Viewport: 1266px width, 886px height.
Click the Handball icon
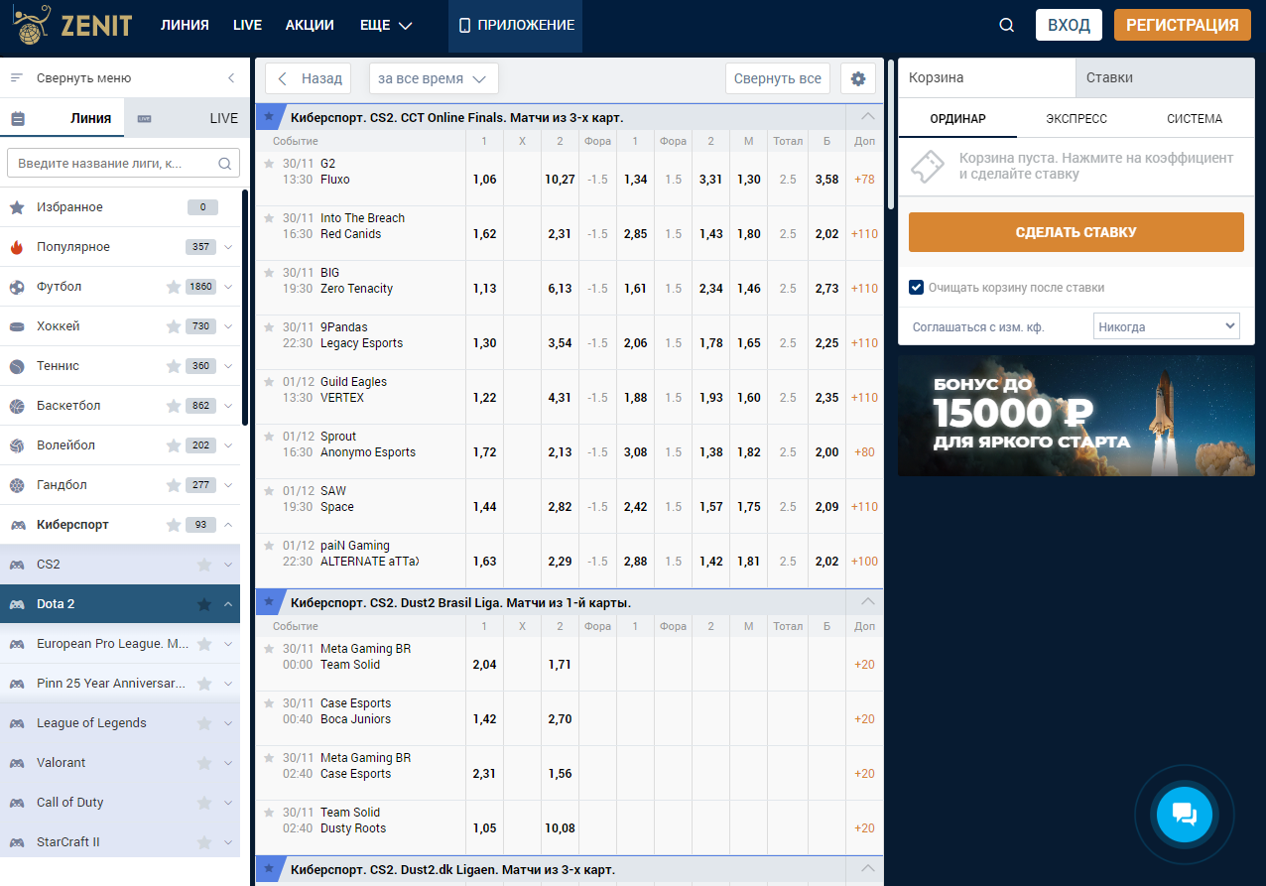pos(17,485)
